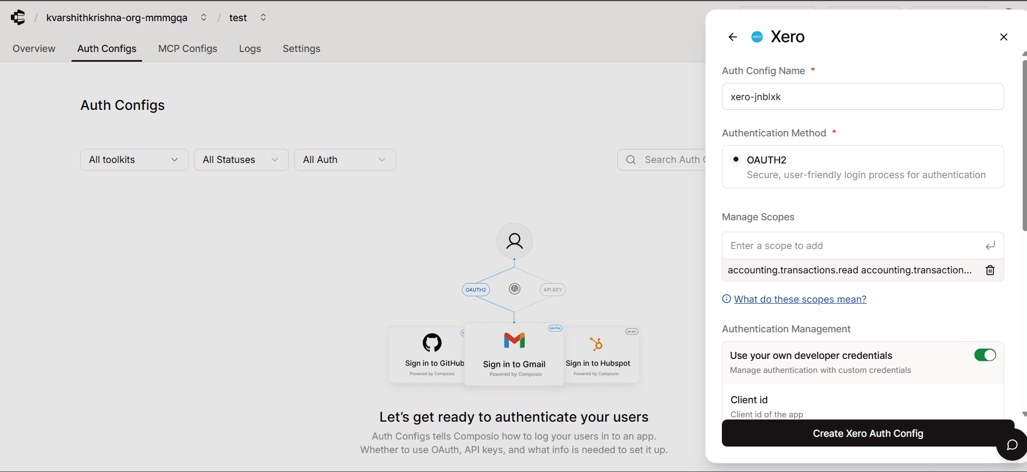Click the Manage Scopes heading
Image resolution: width=1027 pixels, height=472 pixels.
[758, 217]
